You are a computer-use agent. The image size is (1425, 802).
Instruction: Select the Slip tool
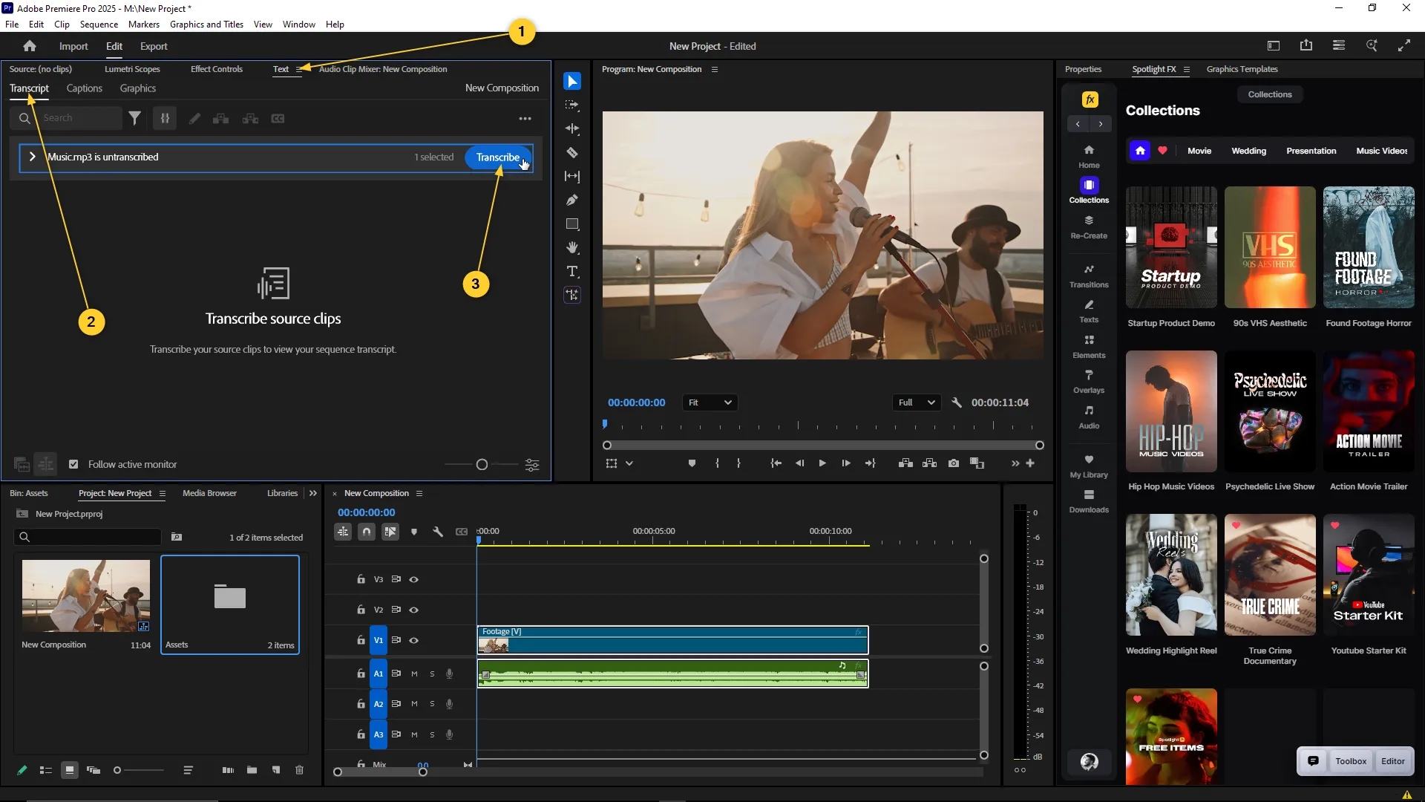(572, 176)
